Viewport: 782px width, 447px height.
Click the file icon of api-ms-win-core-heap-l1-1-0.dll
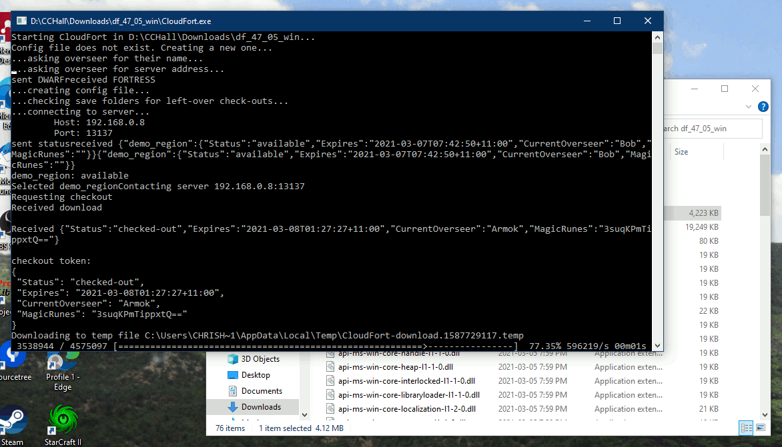point(330,367)
